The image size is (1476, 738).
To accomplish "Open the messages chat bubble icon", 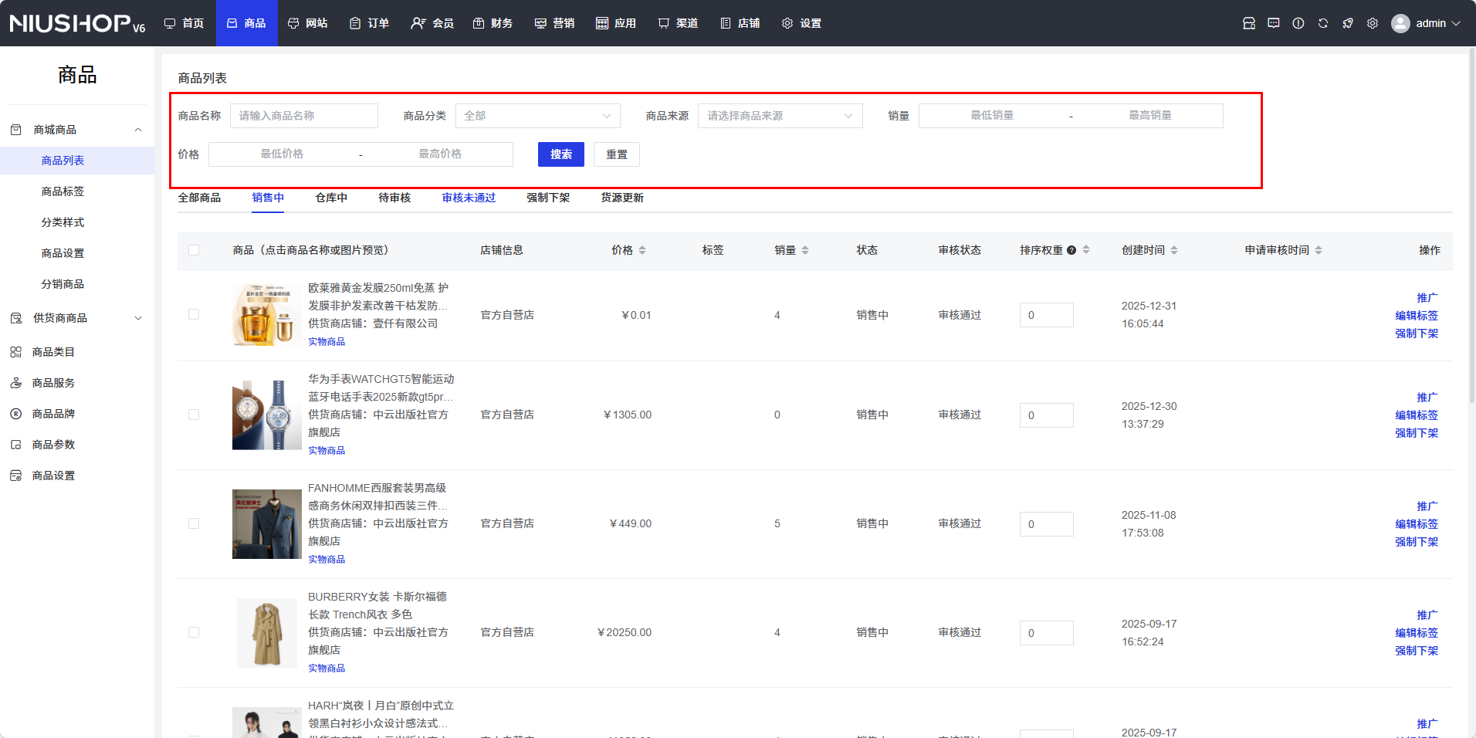I will click(1273, 23).
